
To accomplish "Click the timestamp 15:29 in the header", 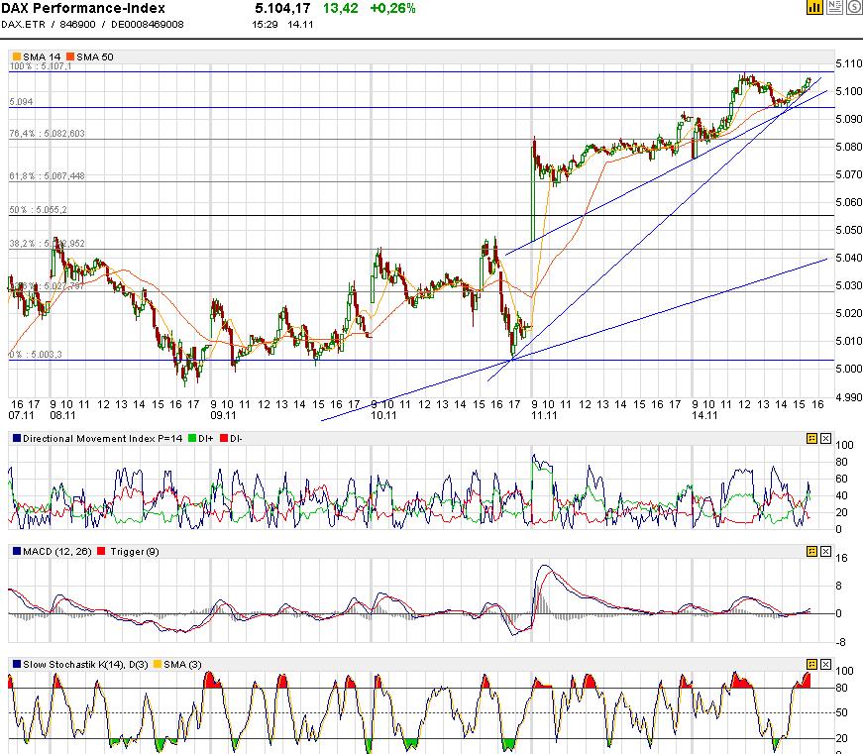I will tap(265, 25).
